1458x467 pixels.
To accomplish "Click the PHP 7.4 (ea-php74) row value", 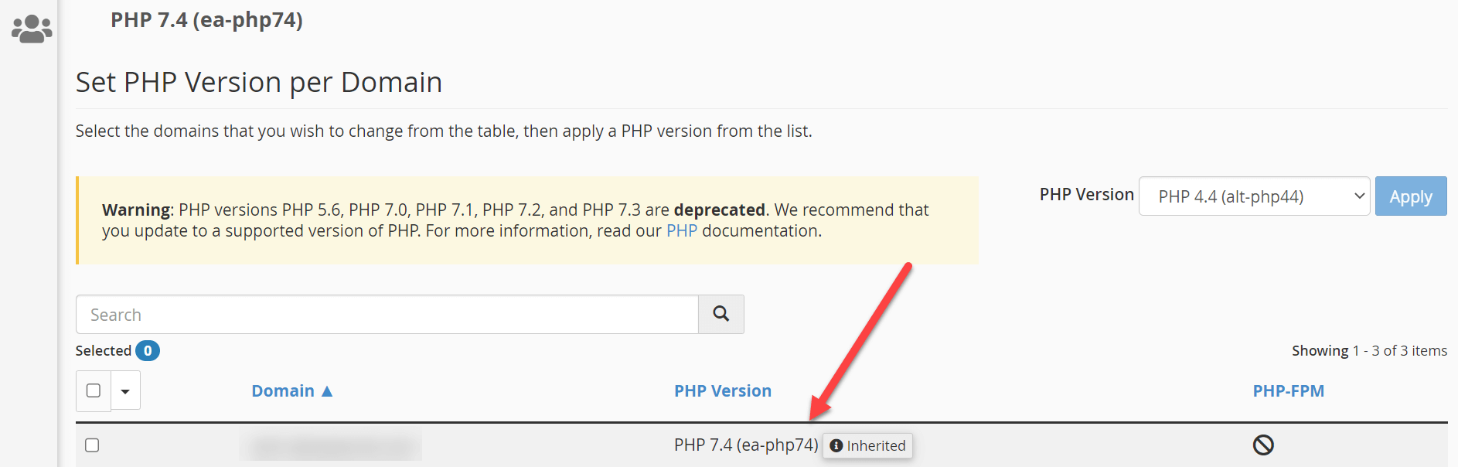I will [745, 445].
